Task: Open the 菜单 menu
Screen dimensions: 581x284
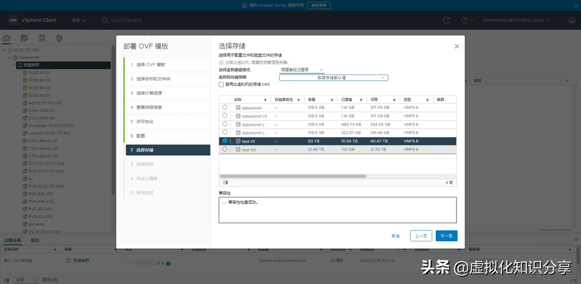Action: (x=78, y=20)
